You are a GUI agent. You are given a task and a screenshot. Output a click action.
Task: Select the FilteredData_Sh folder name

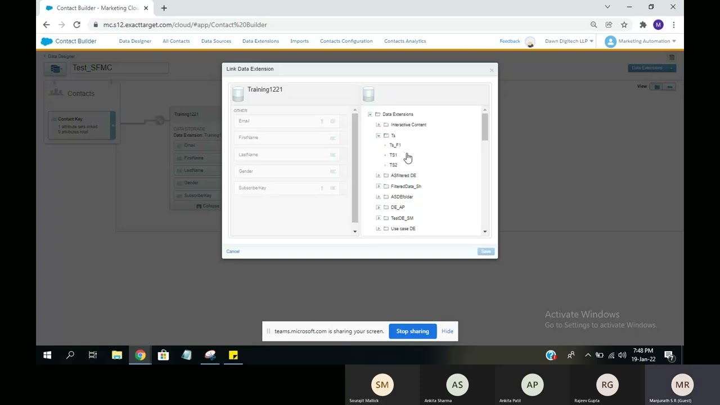[x=406, y=186]
